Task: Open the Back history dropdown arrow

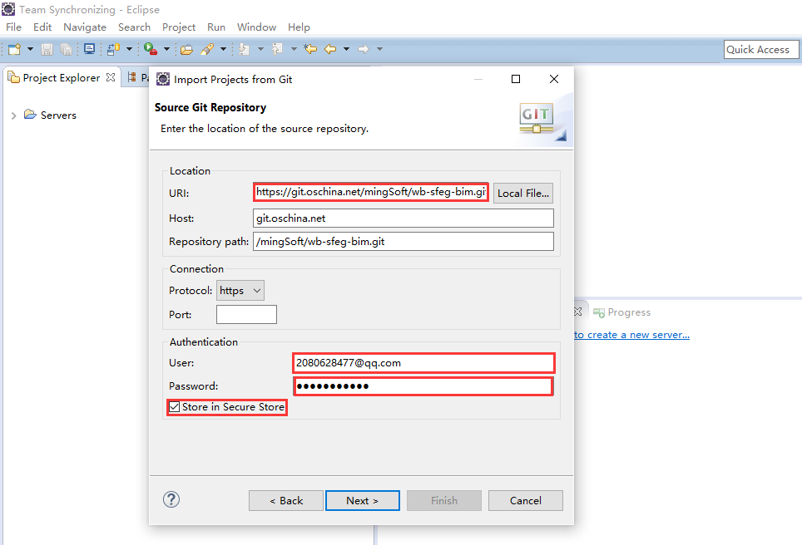Action: [x=346, y=49]
